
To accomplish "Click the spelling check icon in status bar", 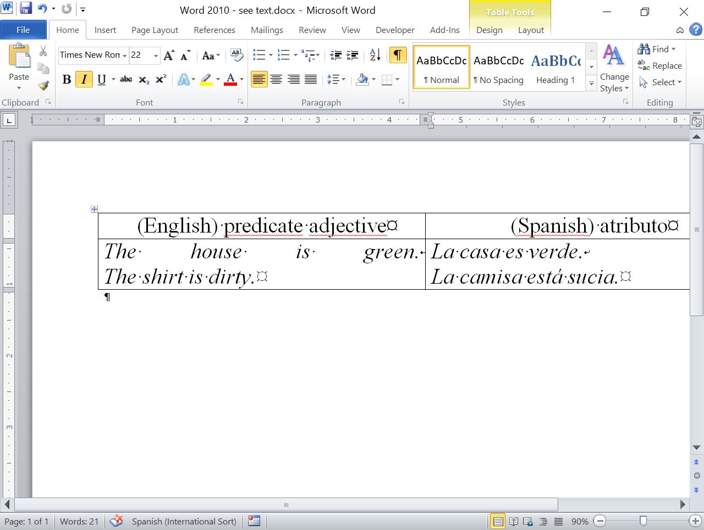I will 116,521.
